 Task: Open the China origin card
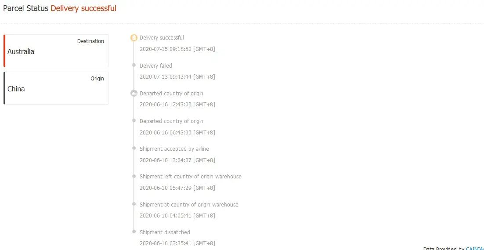click(56, 88)
